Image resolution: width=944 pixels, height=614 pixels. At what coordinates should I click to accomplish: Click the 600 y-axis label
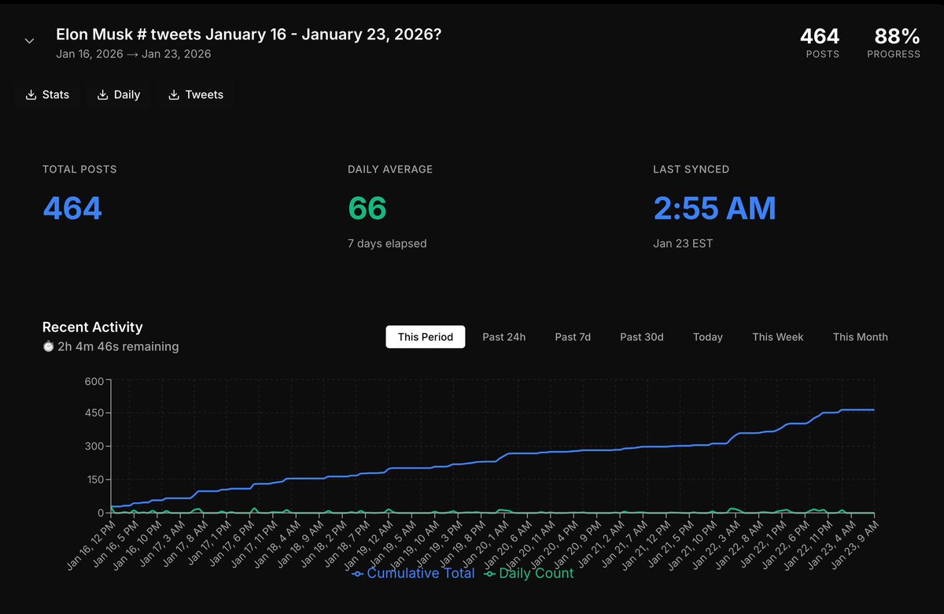[94, 381]
